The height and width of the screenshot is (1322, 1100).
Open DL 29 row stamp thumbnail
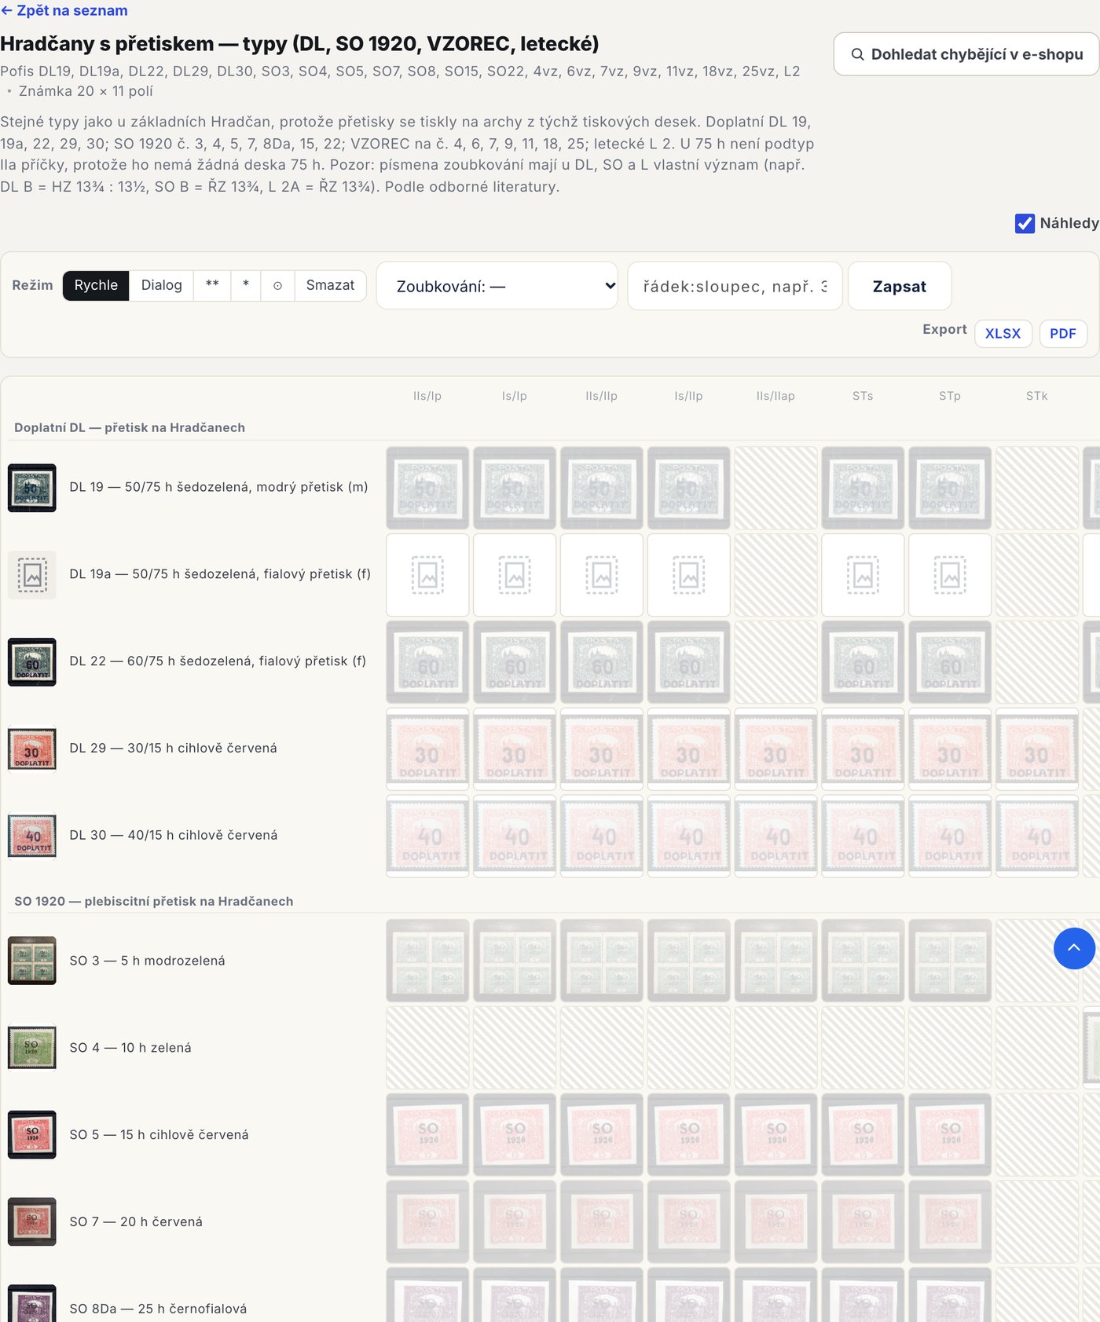32,749
